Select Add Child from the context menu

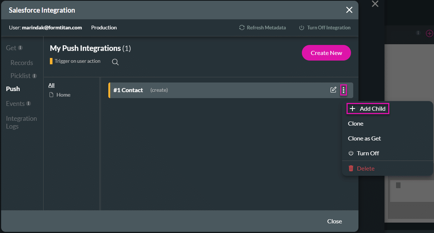(x=368, y=109)
